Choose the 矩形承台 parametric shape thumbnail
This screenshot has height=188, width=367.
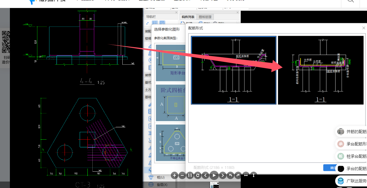[171, 63]
